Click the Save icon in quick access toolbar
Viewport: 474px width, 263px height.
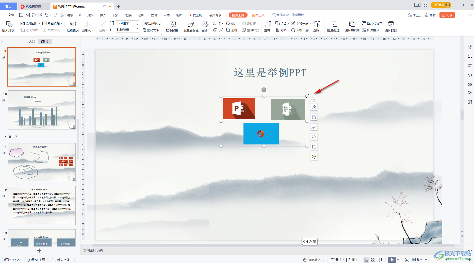tap(21, 15)
